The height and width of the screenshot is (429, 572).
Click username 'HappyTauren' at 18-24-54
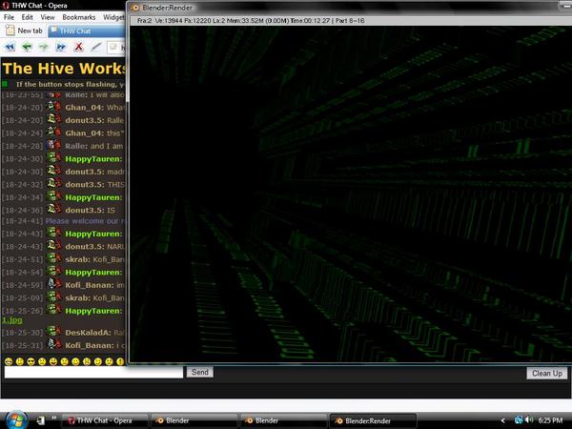click(93, 272)
